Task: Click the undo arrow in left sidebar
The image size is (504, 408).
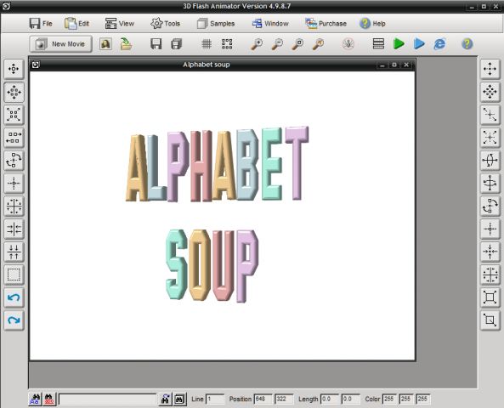Action: pos(14,297)
